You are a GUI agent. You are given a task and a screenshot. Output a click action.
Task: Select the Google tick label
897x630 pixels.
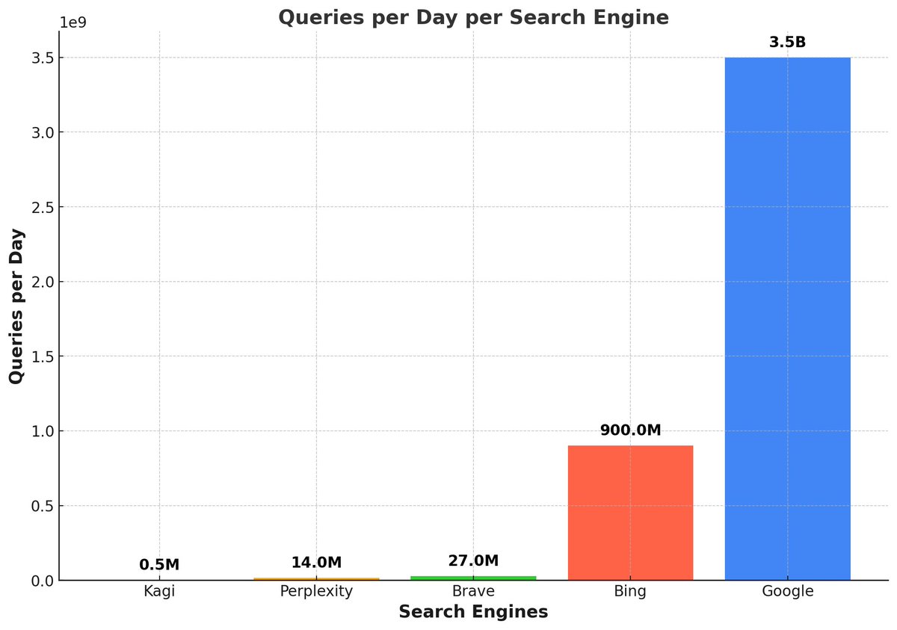click(789, 591)
